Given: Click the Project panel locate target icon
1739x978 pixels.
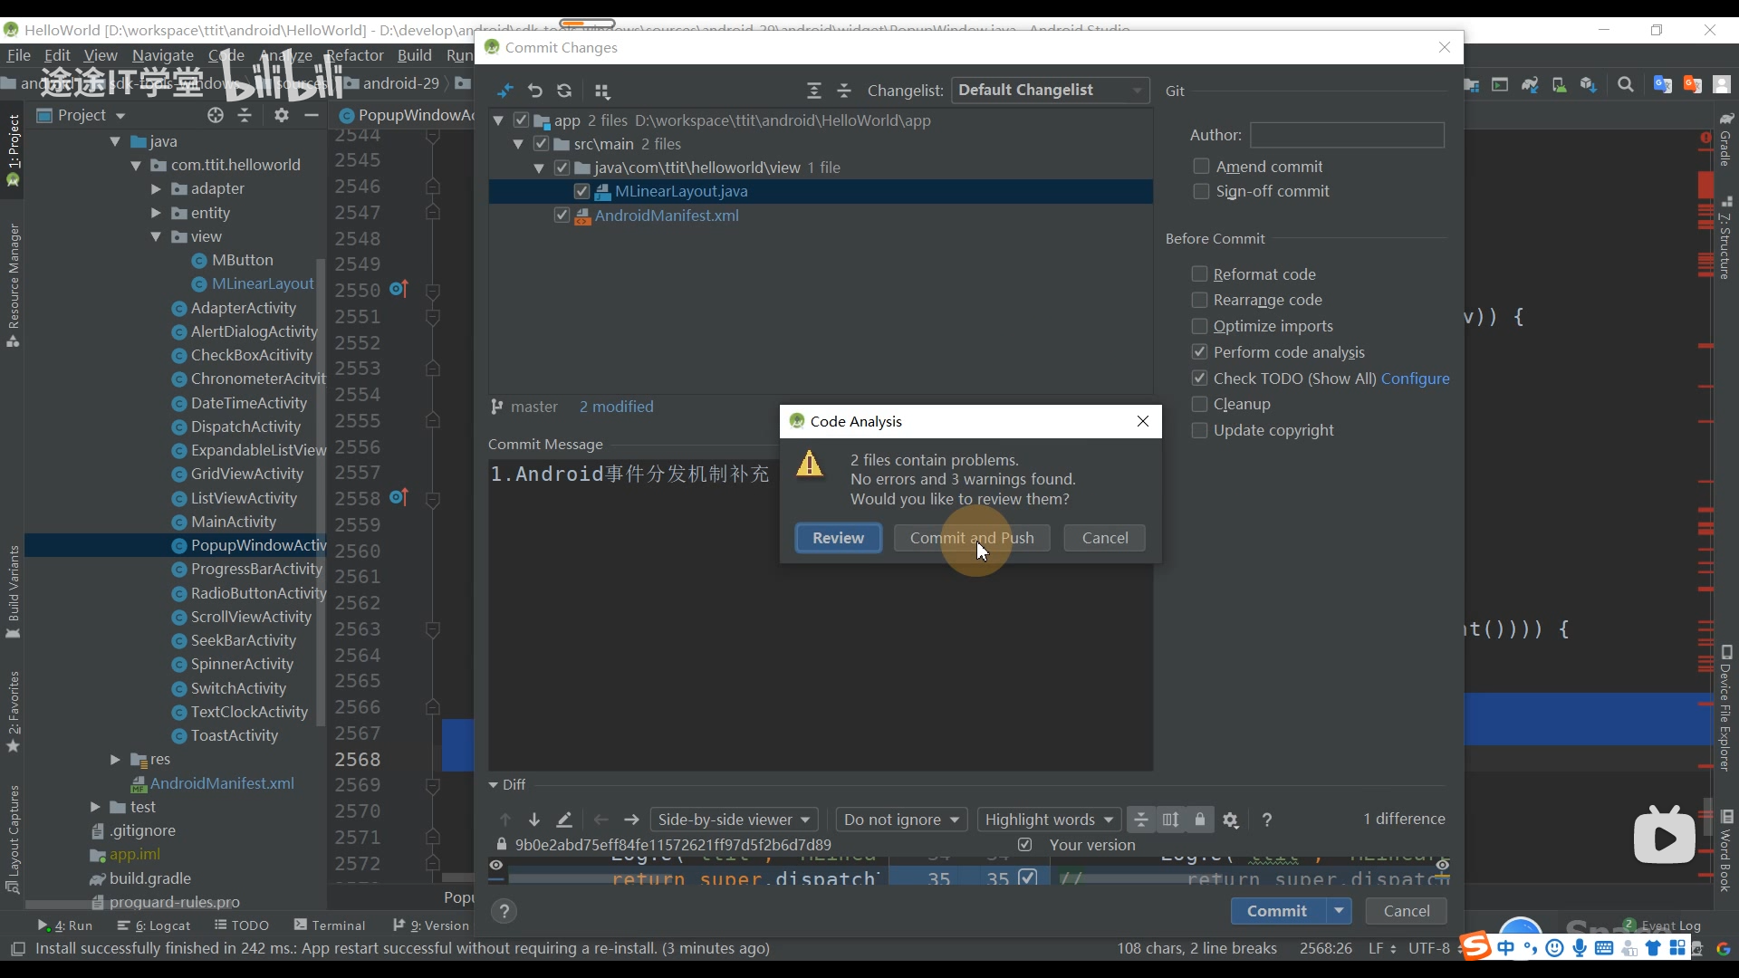Looking at the screenshot, I should tap(215, 115).
